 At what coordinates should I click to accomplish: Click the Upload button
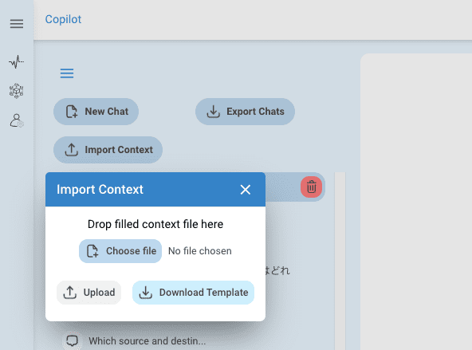pos(88,293)
